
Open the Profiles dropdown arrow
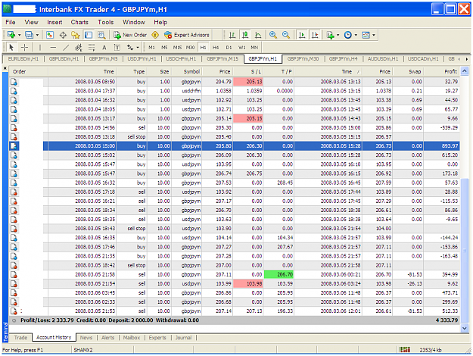tap(37, 35)
